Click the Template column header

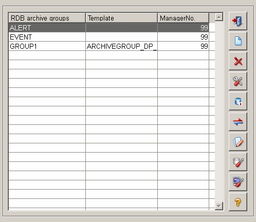121,18
